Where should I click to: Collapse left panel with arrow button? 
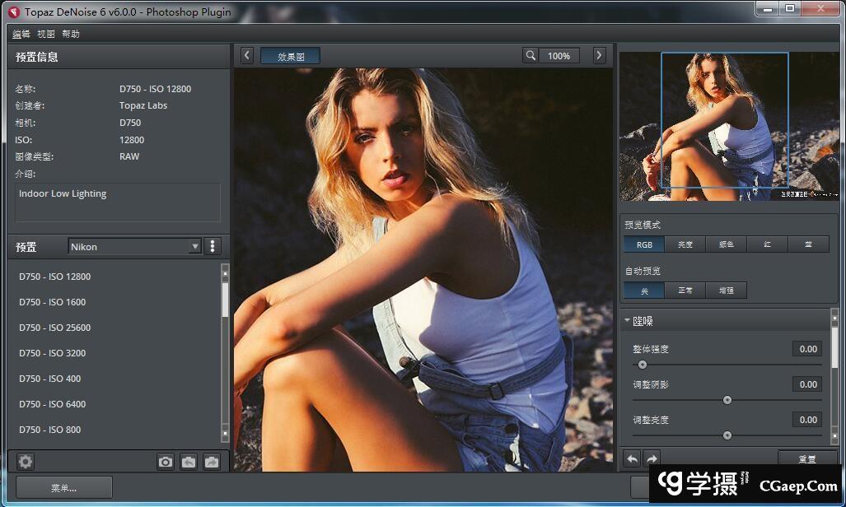[x=246, y=55]
